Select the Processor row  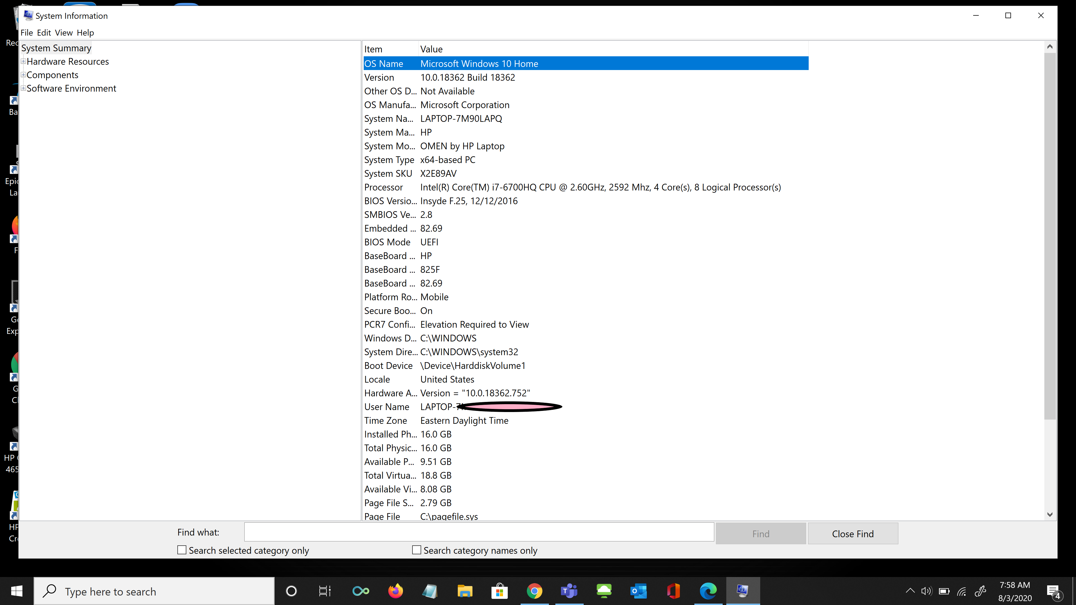pos(586,187)
